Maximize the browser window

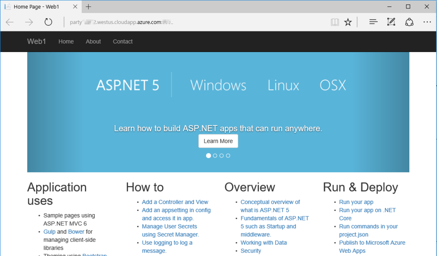(x=408, y=7)
